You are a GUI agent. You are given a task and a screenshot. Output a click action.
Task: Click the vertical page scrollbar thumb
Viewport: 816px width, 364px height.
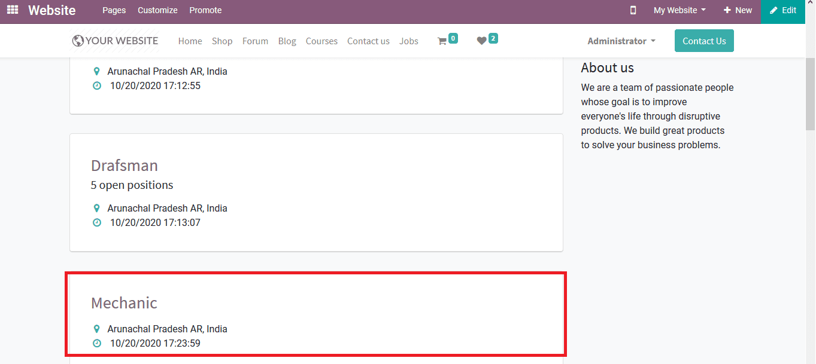(x=811, y=94)
